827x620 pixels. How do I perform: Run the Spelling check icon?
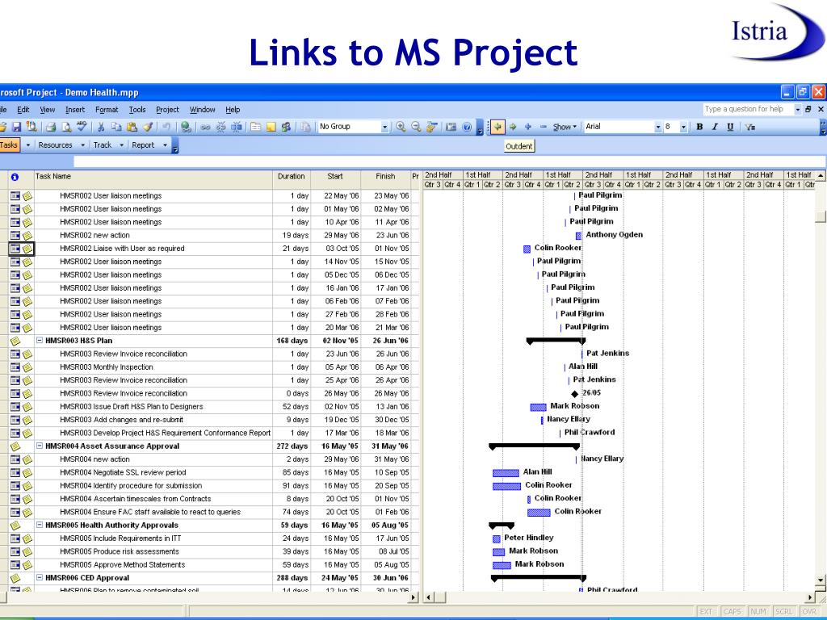coord(82,127)
